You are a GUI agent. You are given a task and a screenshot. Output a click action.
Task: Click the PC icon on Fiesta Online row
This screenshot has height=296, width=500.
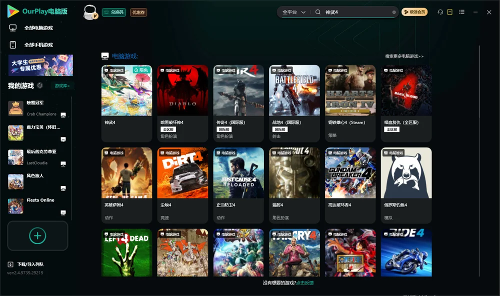(63, 213)
